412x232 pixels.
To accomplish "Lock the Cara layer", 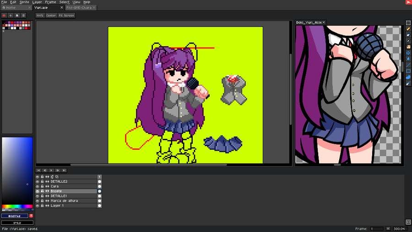I will point(42,186).
